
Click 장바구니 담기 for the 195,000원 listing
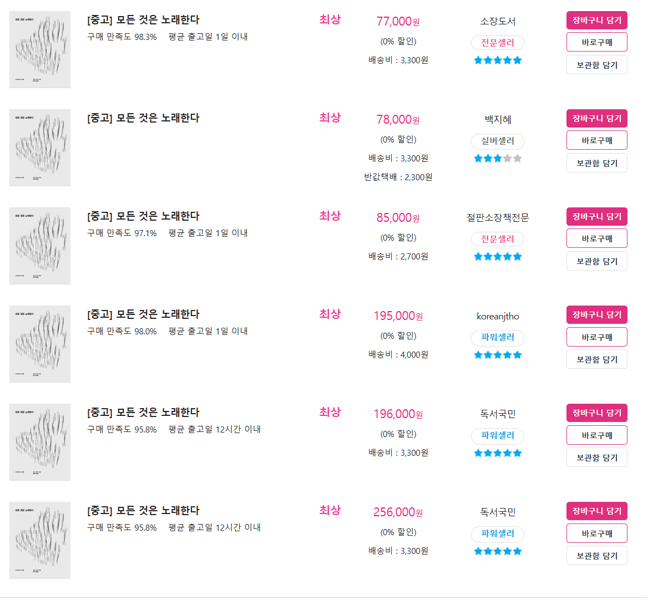[596, 315]
